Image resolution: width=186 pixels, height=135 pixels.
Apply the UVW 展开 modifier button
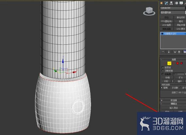[180, 29]
